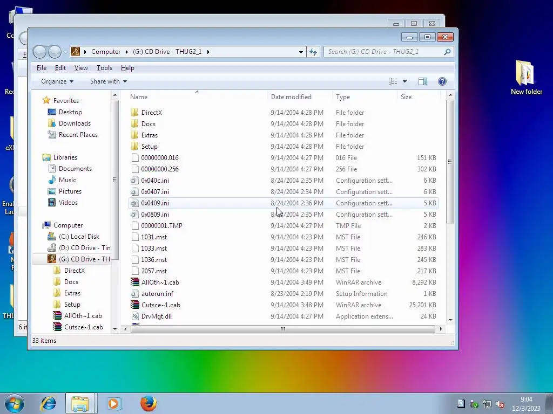
Task: Open the Videos library
Action: point(68,203)
